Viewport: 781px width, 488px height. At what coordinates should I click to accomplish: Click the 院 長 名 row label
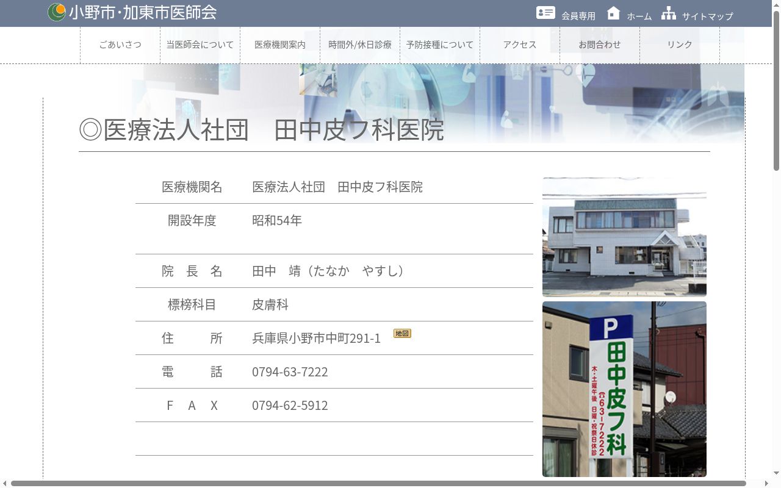tap(192, 271)
